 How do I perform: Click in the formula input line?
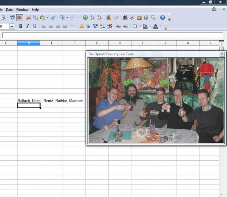[112, 36]
